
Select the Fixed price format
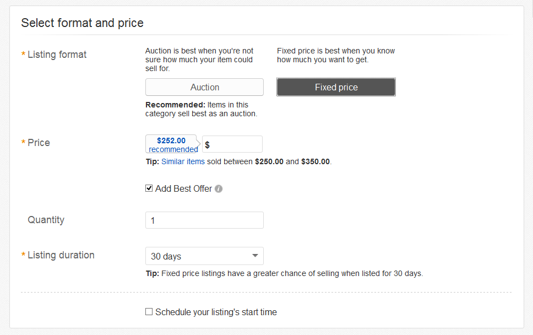tap(336, 87)
